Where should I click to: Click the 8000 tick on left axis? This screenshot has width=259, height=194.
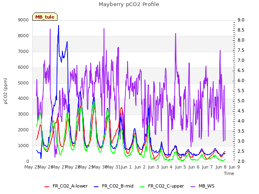point(23,36)
